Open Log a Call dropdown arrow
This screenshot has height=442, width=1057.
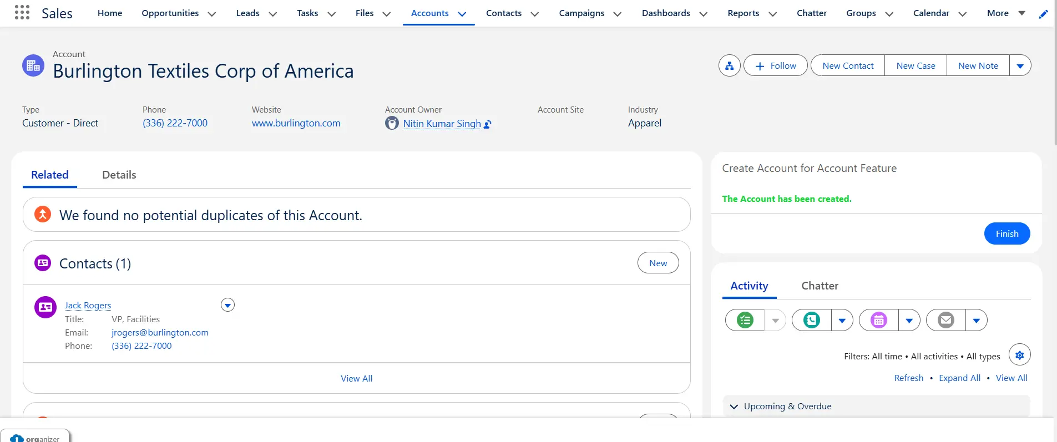tap(842, 320)
